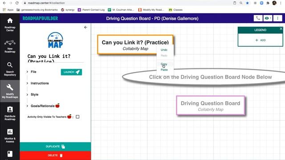Click the clipboard icon in address bar
This screenshot has height=160, width=285.
tap(235, 3)
